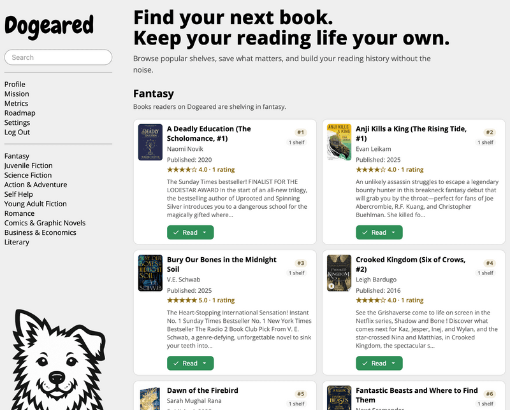Open Anji Kills a King cover thumbnail
510x410 pixels.
coord(339,143)
